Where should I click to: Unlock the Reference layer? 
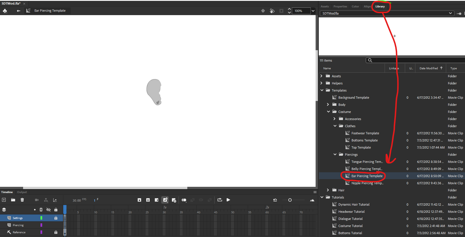coord(56,232)
